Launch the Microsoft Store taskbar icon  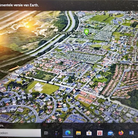coord(89,133)
